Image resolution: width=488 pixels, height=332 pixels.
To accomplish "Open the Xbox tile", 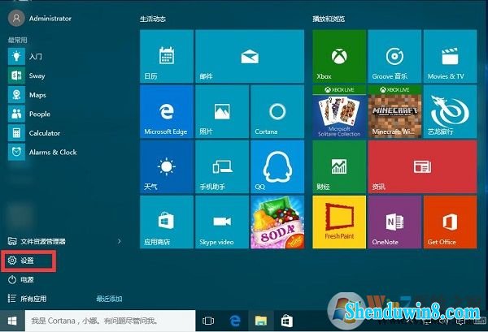I will [x=339, y=56].
